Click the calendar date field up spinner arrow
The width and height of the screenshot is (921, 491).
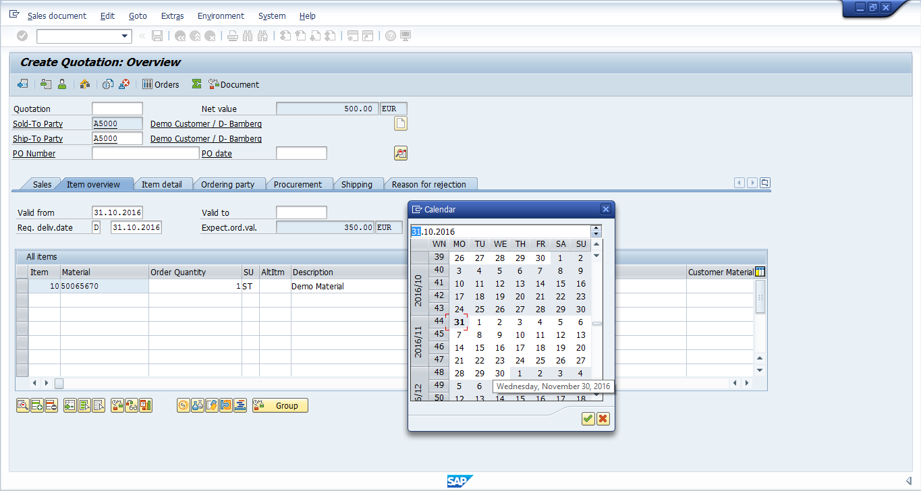(x=596, y=228)
